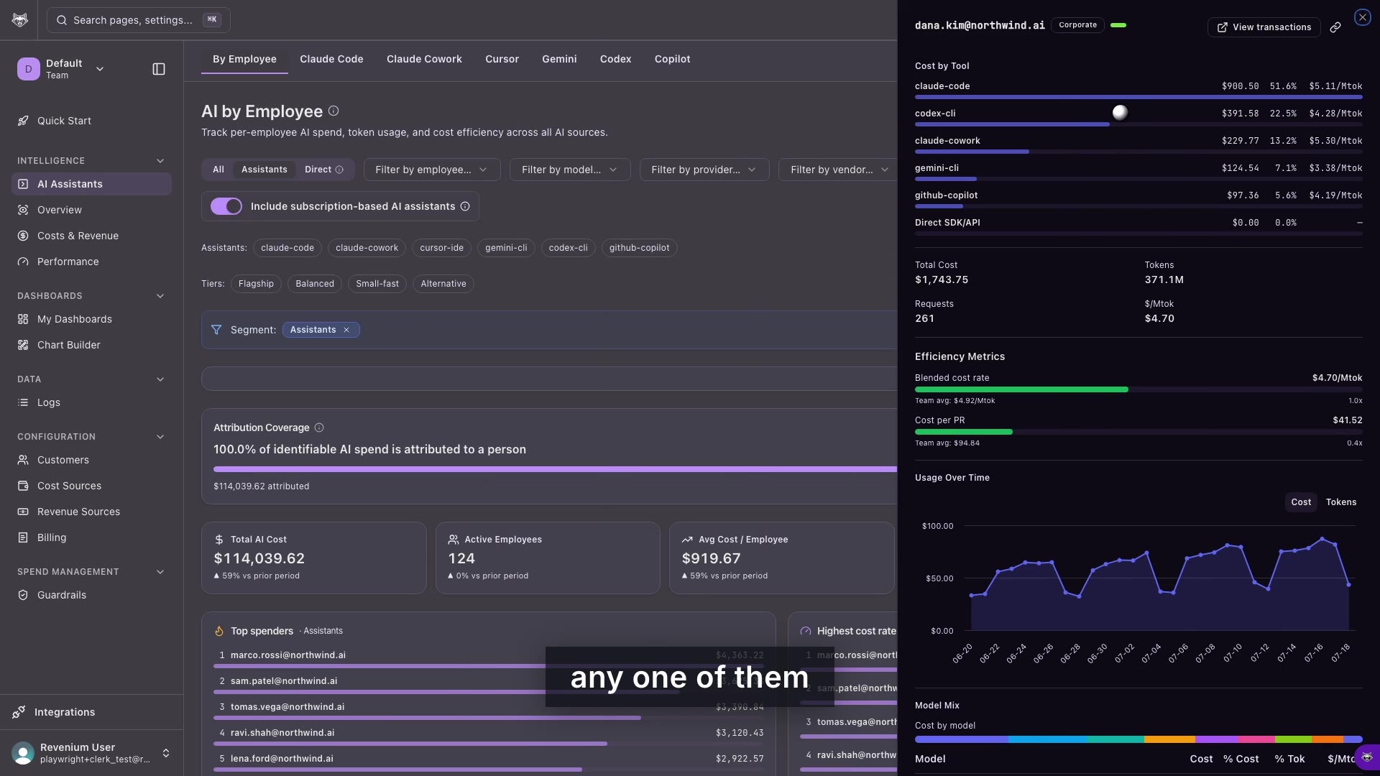The width and height of the screenshot is (1380, 776).
Task: Switch to Codex tab
Action: [615, 59]
